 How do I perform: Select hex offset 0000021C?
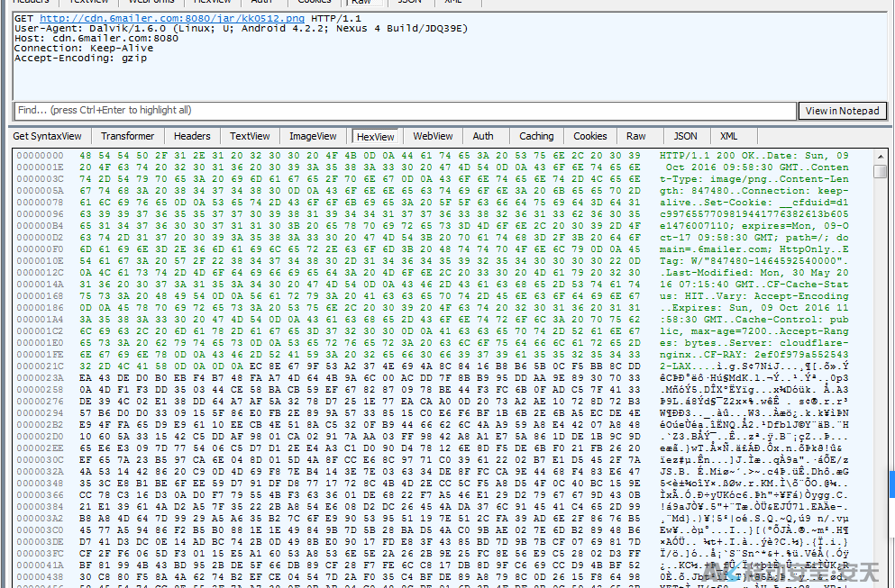click(40, 366)
